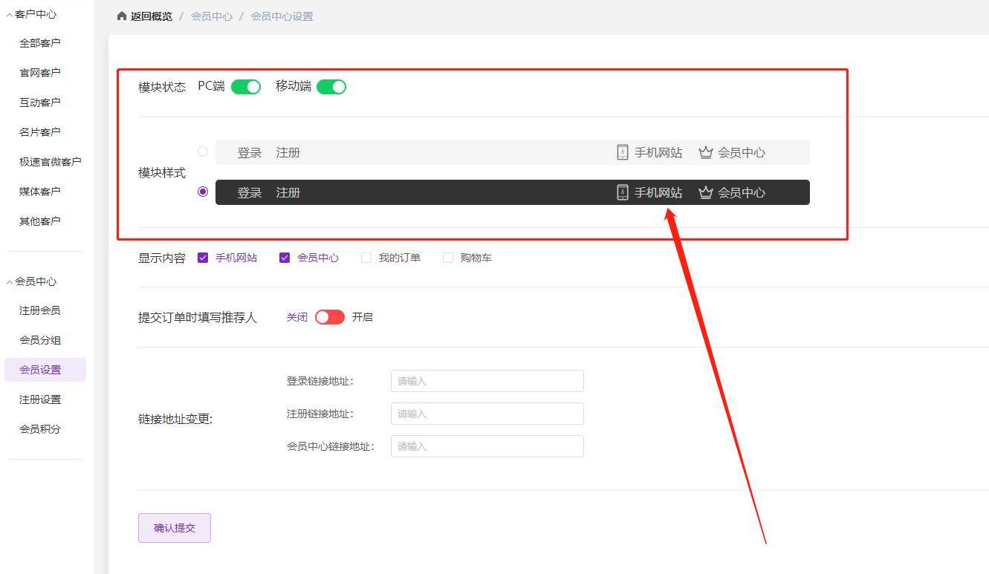Select the light module style radio button
Screen dimensions: 989x574
[203, 151]
